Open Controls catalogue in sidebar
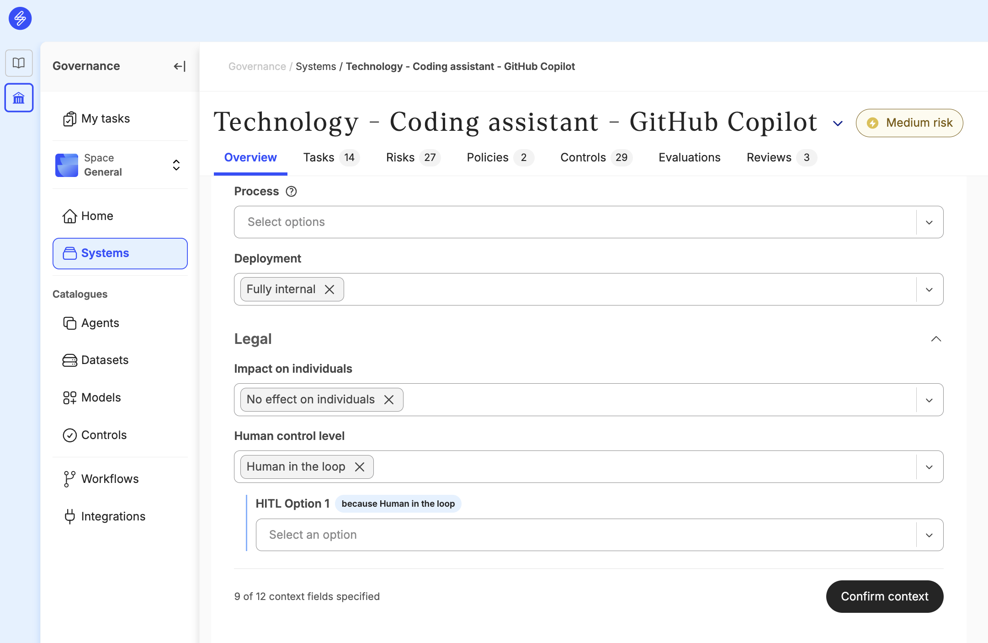This screenshot has width=988, height=643. point(120,435)
